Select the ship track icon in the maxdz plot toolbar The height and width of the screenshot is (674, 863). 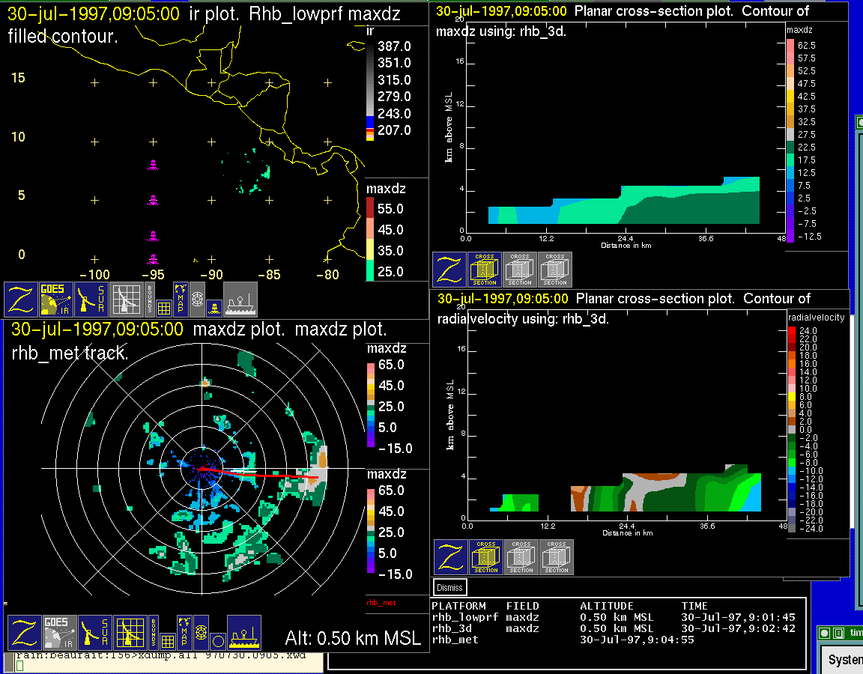[x=243, y=634]
